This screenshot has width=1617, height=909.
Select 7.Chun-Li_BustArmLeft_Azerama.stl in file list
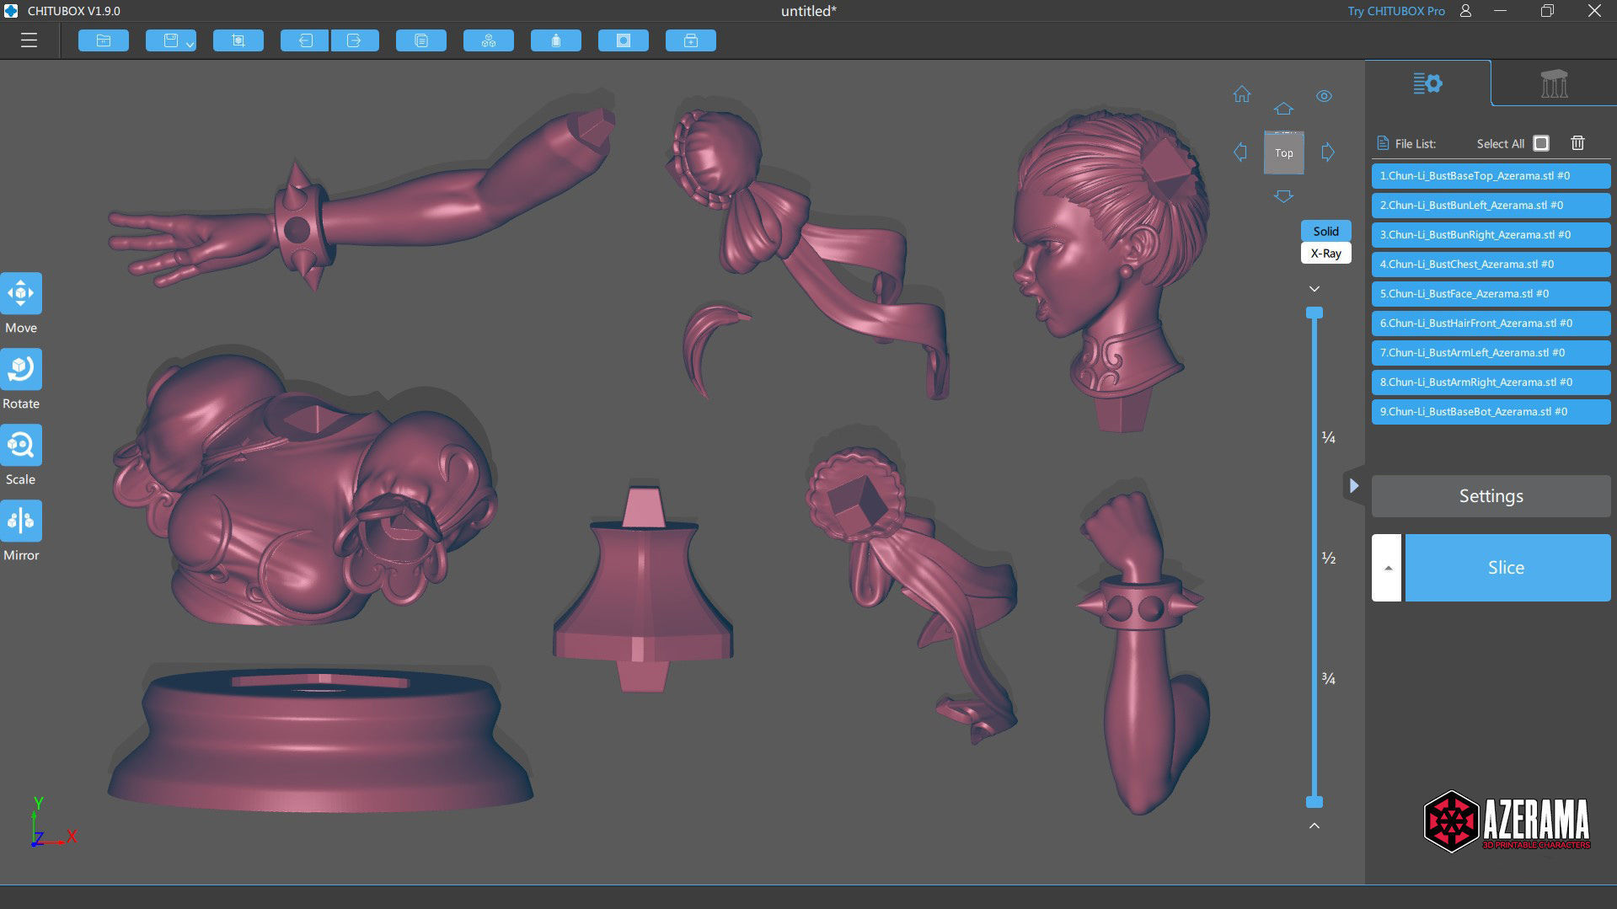[1491, 353]
